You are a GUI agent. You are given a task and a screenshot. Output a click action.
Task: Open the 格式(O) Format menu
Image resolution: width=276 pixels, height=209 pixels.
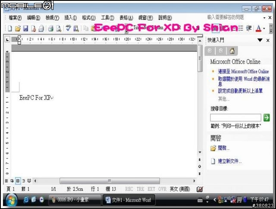[x=89, y=18]
